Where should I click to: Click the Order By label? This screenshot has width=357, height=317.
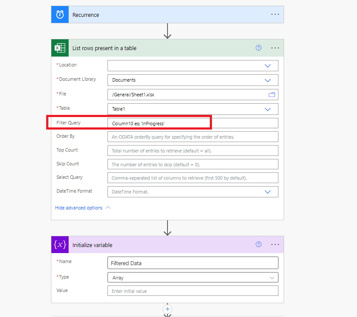(x=66, y=136)
